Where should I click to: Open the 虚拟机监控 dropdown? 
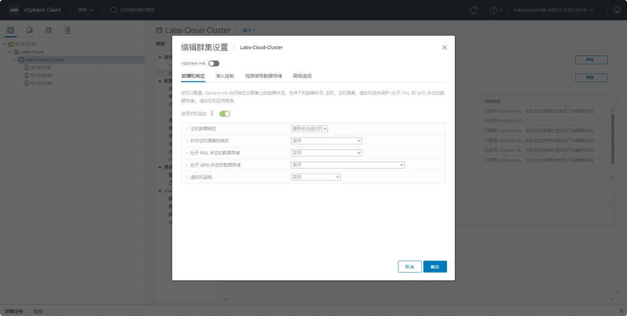click(316, 177)
